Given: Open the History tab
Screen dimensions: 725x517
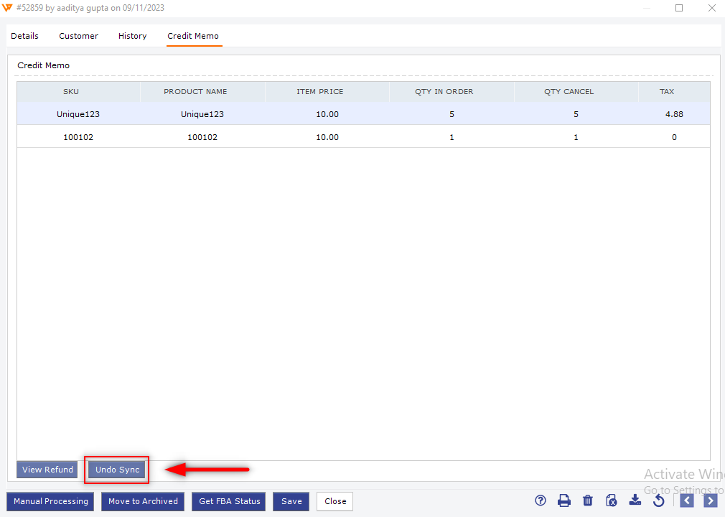Looking at the screenshot, I should 132,36.
